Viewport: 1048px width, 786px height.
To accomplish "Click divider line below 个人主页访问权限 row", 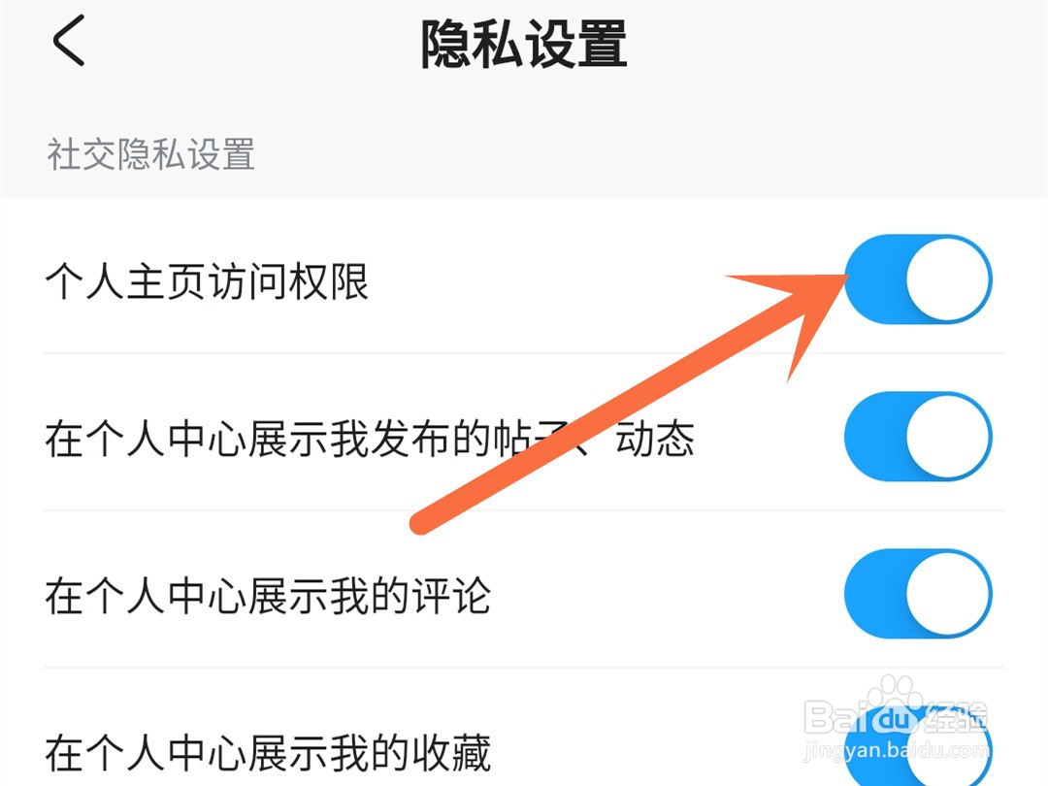I will [524, 353].
